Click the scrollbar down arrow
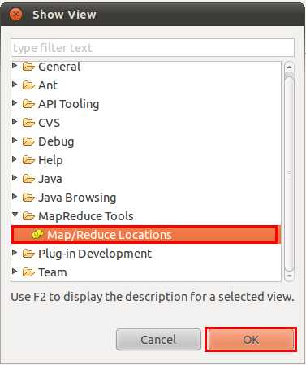Viewport: 306px width, 365px height. point(289,276)
